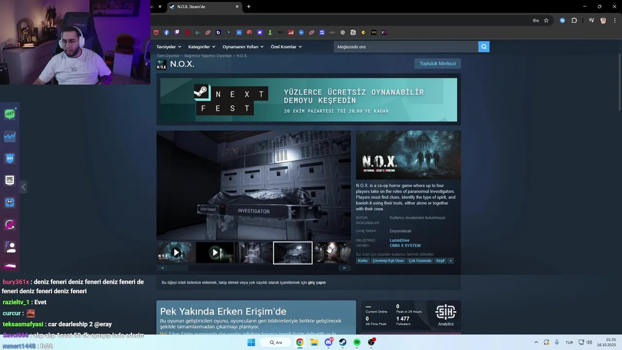Open the red bar chart bookmark

[x=291, y=33]
